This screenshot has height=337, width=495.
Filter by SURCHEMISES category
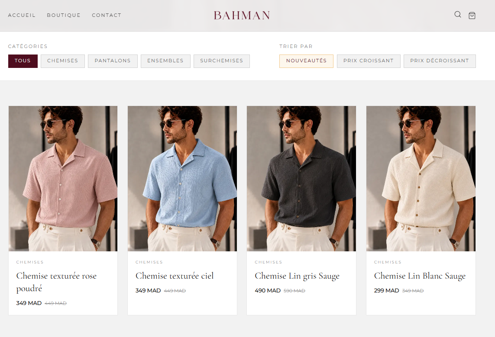[x=222, y=61]
